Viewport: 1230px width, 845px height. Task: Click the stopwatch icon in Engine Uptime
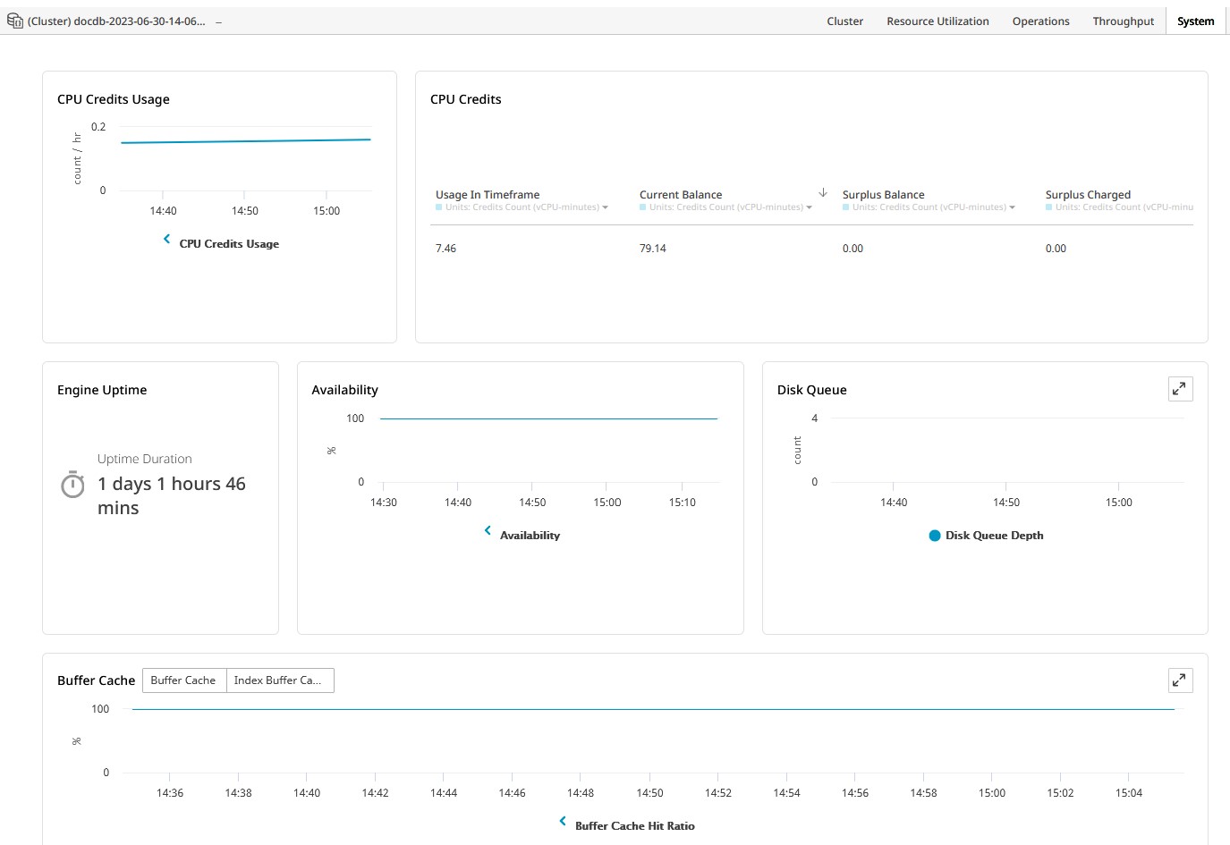point(72,485)
